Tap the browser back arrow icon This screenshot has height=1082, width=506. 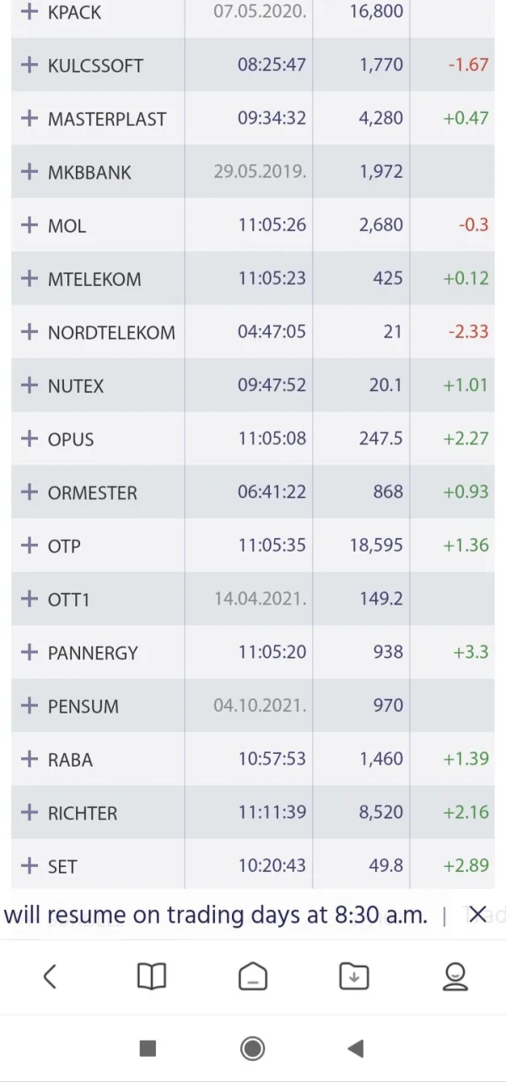coord(50,977)
